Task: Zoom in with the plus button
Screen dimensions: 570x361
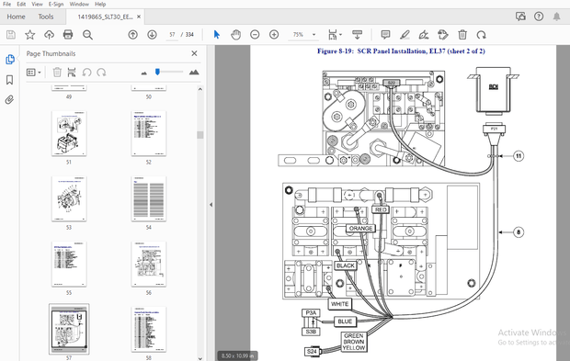Action: (274, 35)
